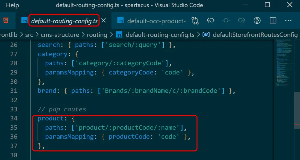
Task: Click the rontlib breadcrumb
Action: (x=9, y=35)
